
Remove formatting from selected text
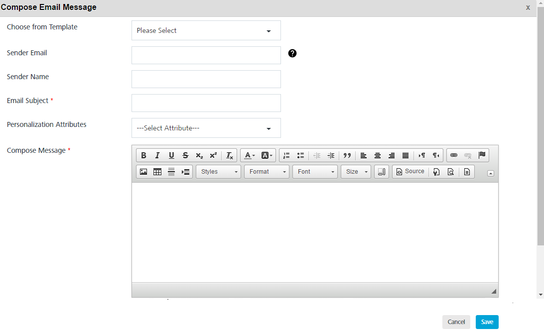point(229,155)
